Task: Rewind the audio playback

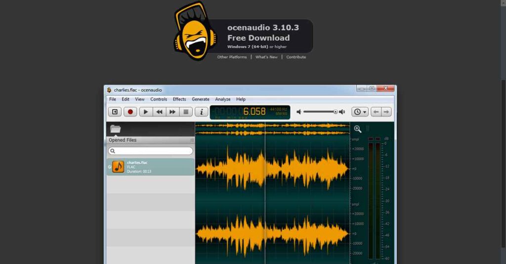Action: (159, 112)
